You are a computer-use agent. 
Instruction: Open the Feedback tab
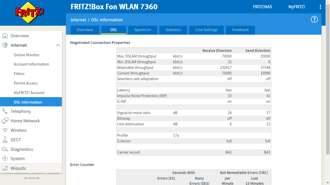tap(240, 30)
